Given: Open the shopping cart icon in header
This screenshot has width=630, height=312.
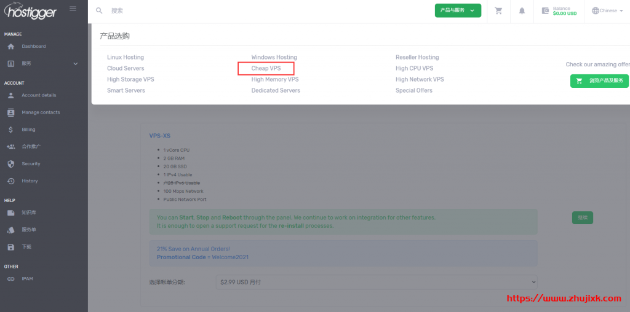Looking at the screenshot, I should click(x=498, y=10).
